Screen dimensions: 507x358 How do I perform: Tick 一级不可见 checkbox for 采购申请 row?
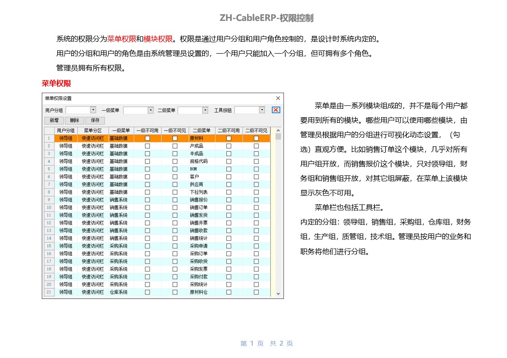[175, 246]
